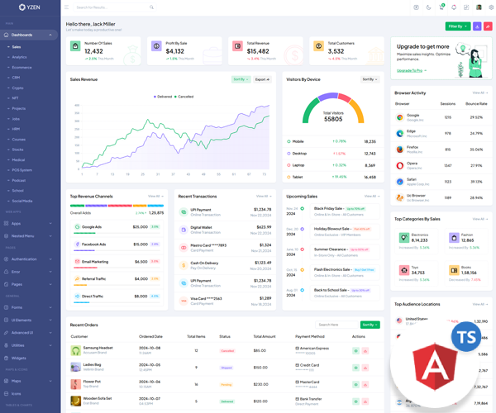Toggle the Delivered series in chart legend

pos(163,97)
